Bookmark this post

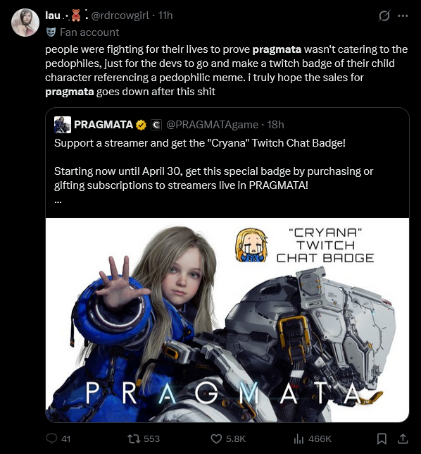382,439
